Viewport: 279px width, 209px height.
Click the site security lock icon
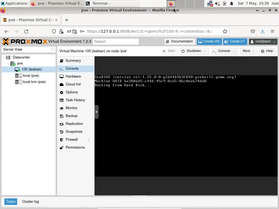61,32
